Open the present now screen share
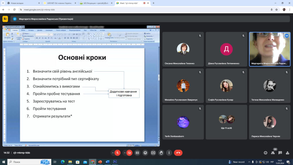This screenshot has height=165, width=293. click(x=153, y=153)
